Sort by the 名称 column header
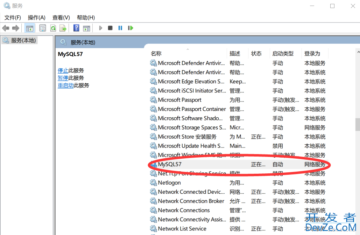Screen dimensions: 360x235 pos(188,54)
